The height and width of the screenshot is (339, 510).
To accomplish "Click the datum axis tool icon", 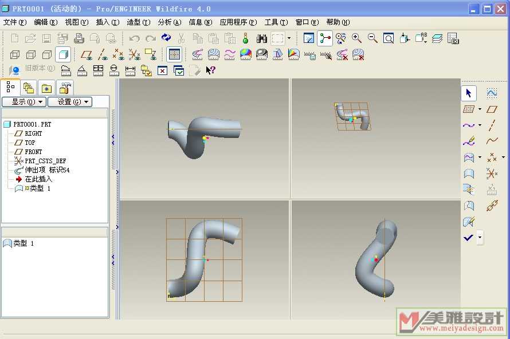I will click(x=492, y=125).
